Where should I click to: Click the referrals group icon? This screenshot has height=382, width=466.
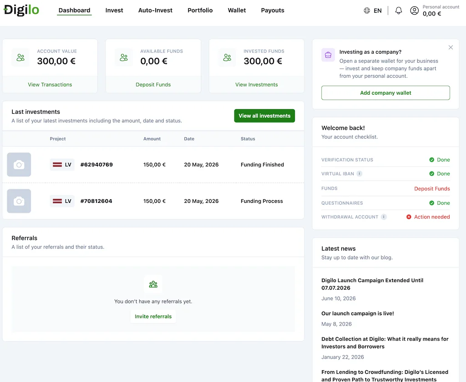tap(153, 284)
